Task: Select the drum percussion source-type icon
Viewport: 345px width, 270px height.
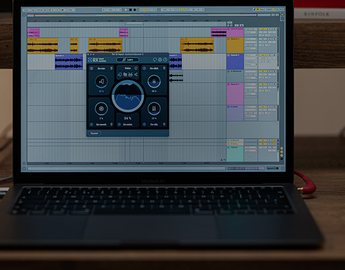Action: pos(130,75)
